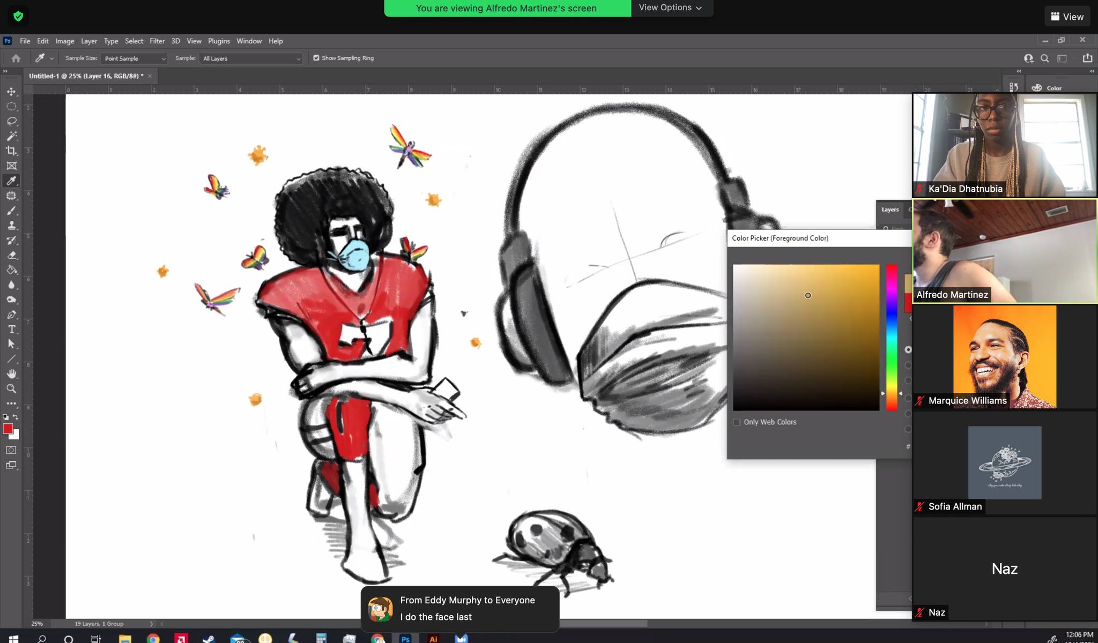
Task: Select the Clone Stamp tool
Action: (11, 225)
